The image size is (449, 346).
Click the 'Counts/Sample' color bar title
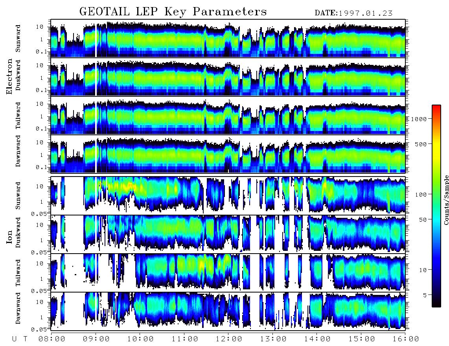click(x=446, y=200)
